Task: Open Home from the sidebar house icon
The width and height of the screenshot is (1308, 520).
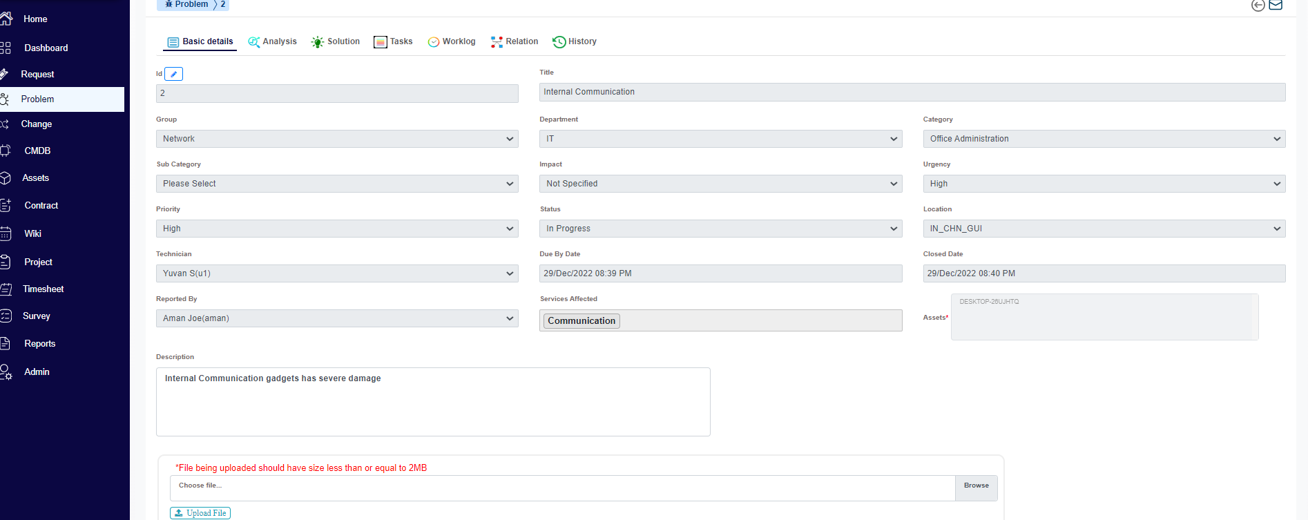Action: point(6,19)
